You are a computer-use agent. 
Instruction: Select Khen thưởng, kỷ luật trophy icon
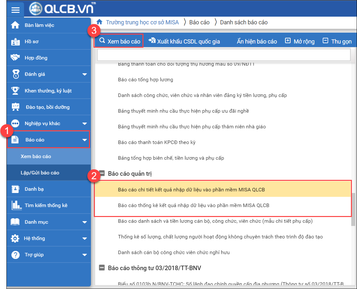tap(15, 91)
